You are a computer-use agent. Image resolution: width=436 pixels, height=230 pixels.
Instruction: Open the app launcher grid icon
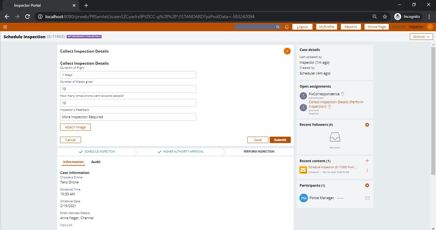pyautogui.click(x=5, y=27)
